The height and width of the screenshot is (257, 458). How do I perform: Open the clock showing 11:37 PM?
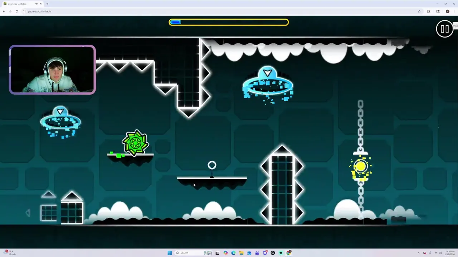click(x=450, y=253)
